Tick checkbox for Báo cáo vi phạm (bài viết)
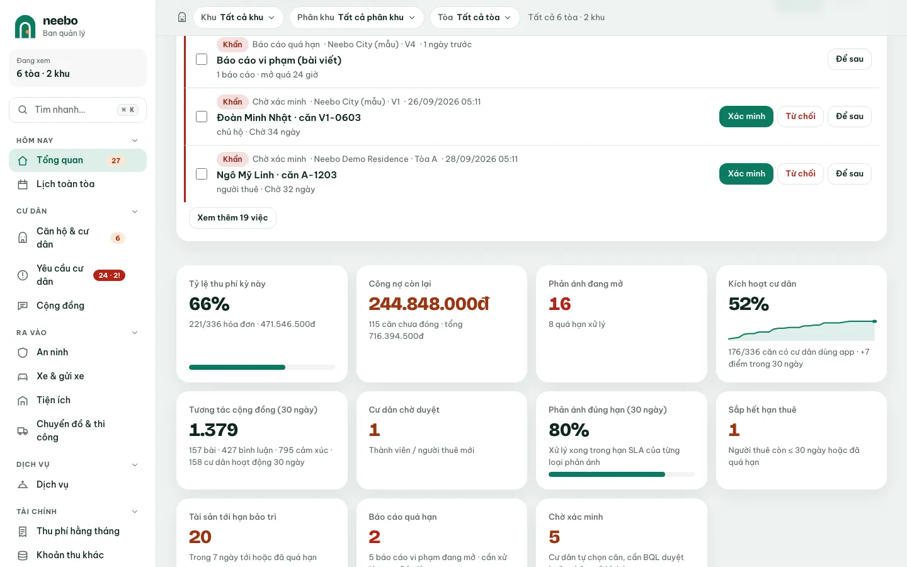Image resolution: width=907 pixels, height=567 pixels. click(202, 59)
